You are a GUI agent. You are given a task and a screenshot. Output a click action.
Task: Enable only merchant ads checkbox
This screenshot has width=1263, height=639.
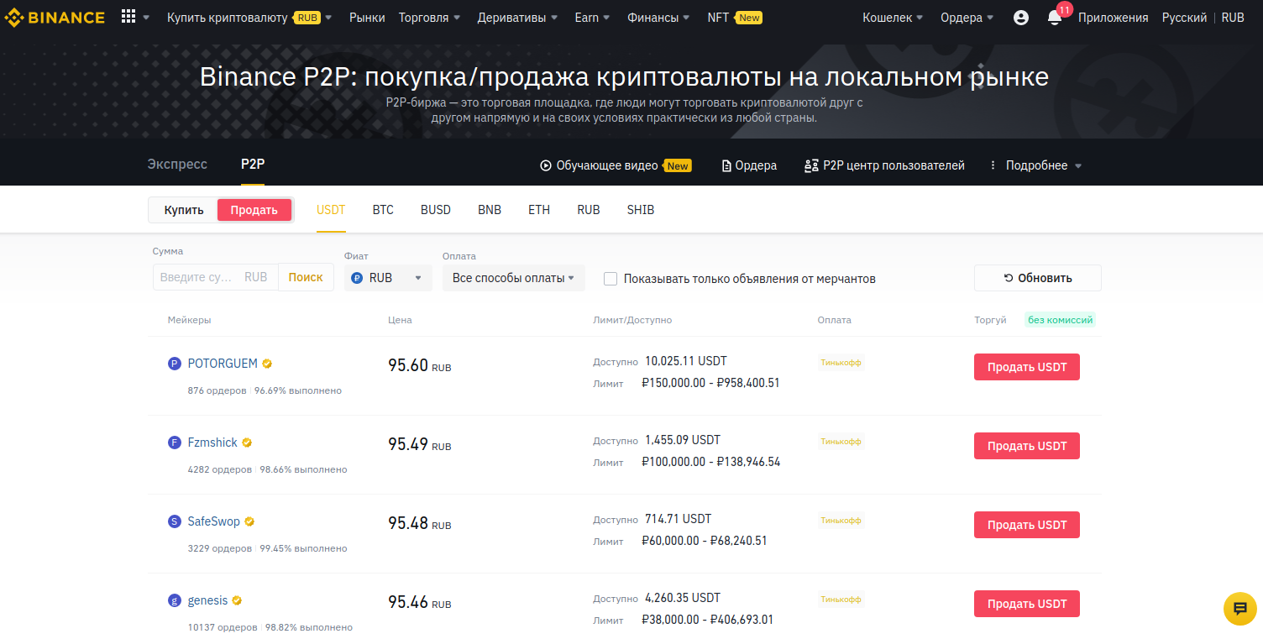[611, 279]
